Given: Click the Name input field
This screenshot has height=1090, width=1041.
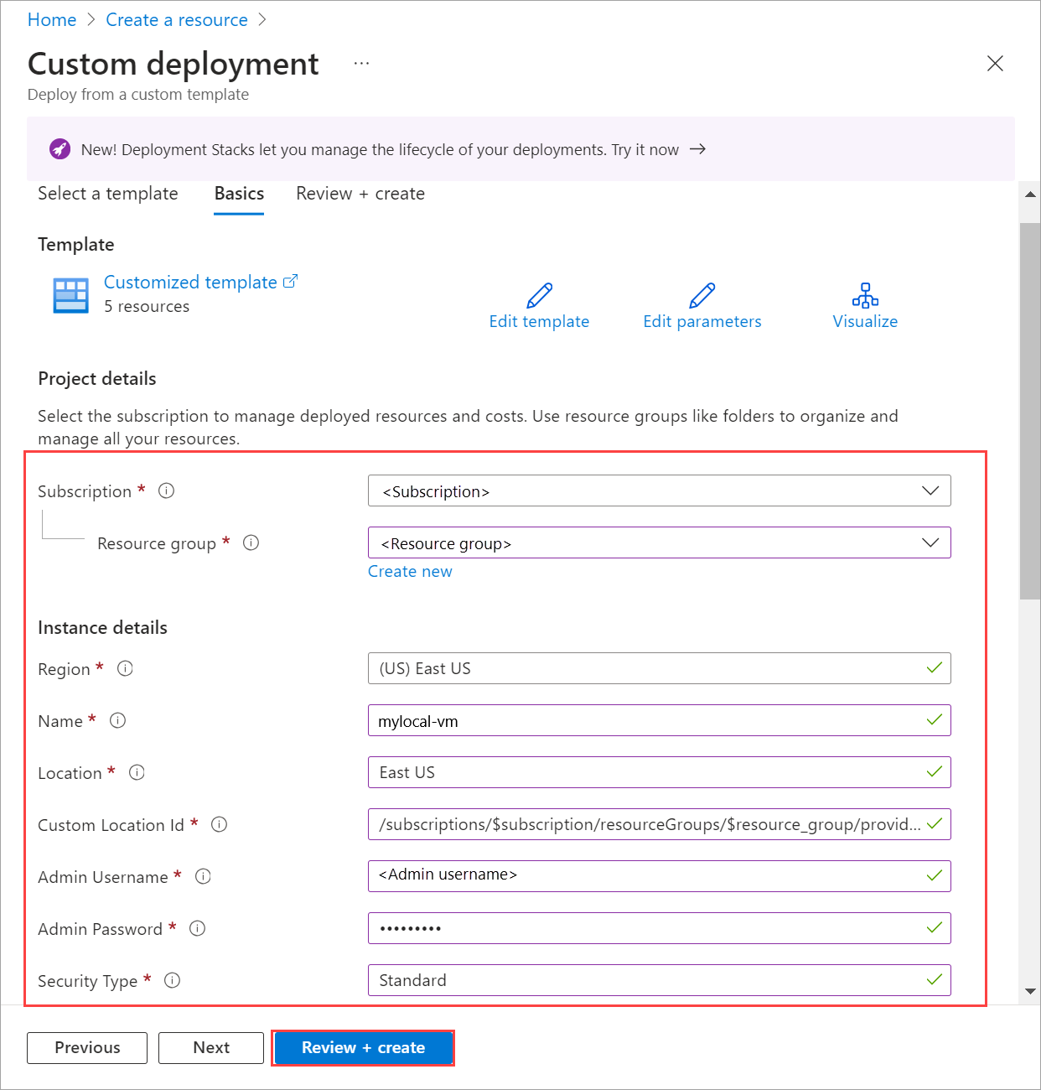Looking at the screenshot, I should tap(659, 720).
